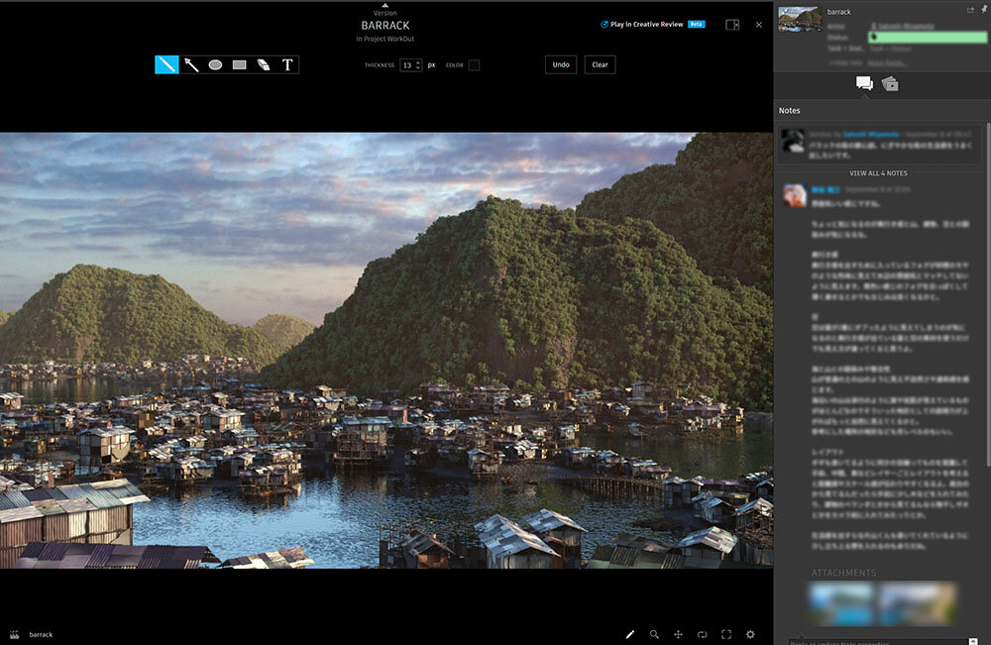Toggle loop playback icon
Screen dimensions: 991x645
point(702,634)
